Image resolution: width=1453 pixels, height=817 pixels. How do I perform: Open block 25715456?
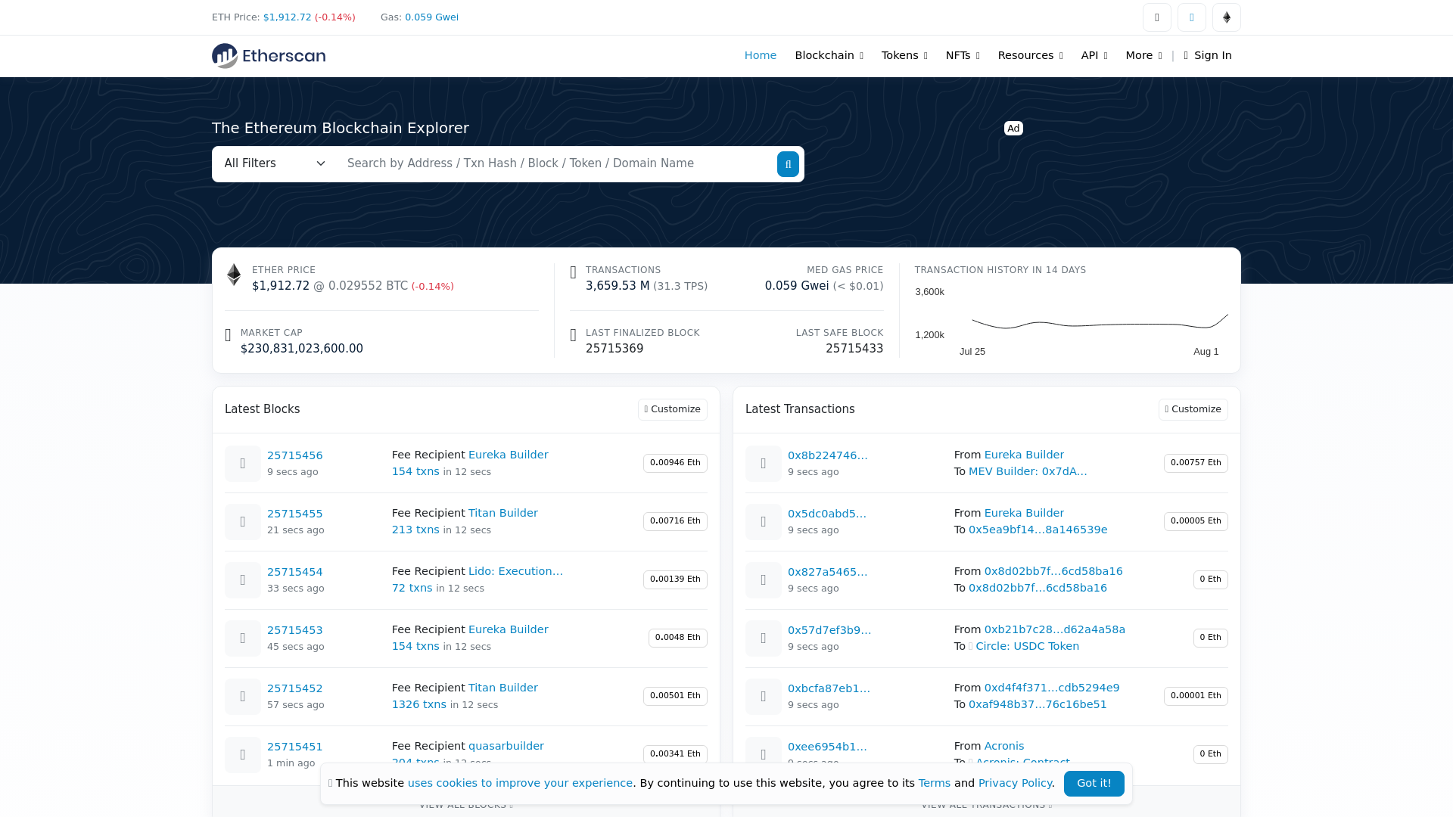(295, 455)
